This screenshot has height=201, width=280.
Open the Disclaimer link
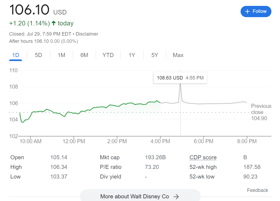tap(87, 34)
